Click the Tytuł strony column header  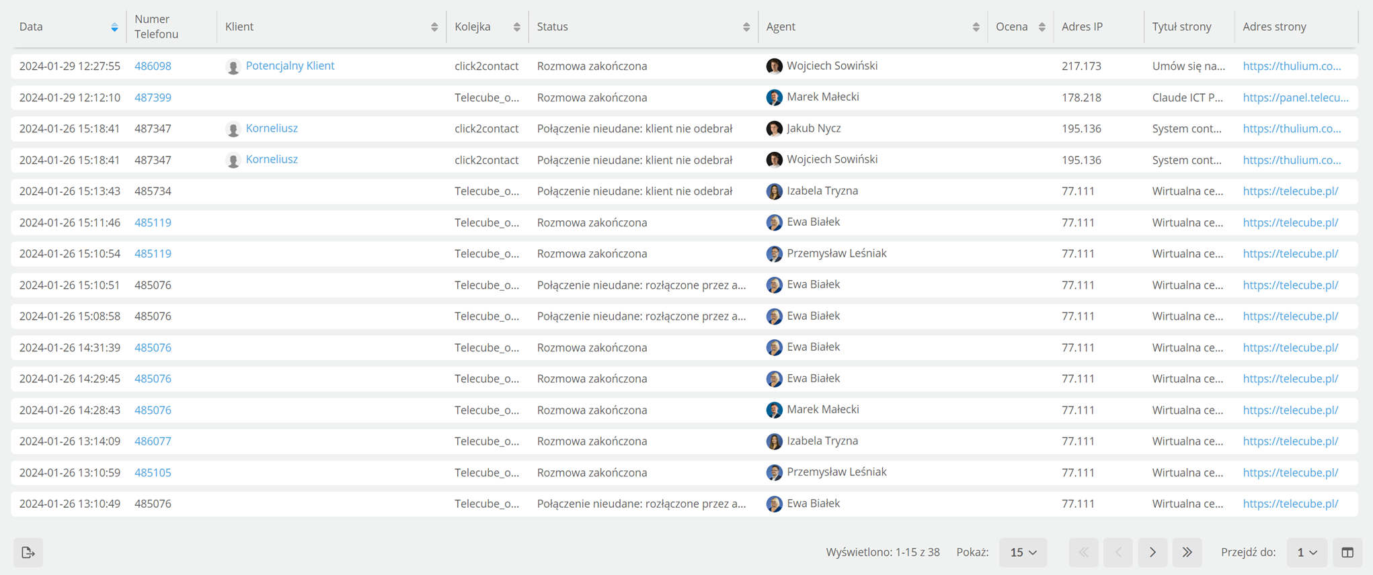tap(1181, 27)
